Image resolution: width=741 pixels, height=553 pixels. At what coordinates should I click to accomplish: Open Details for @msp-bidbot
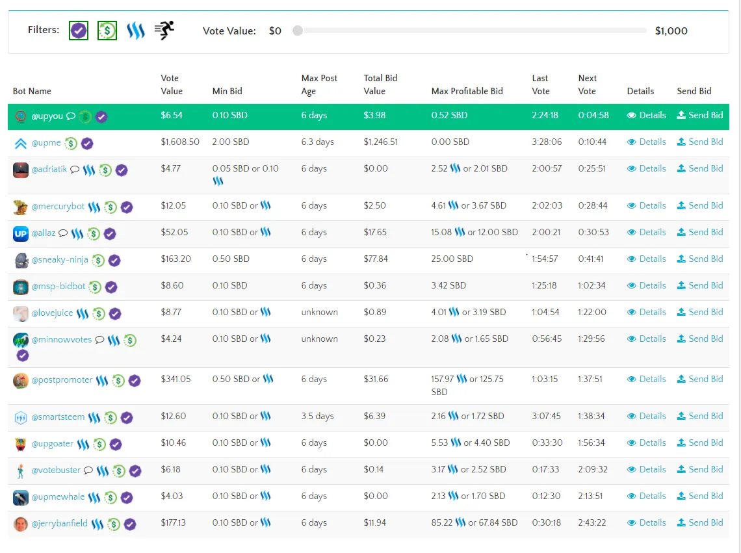[647, 285]
